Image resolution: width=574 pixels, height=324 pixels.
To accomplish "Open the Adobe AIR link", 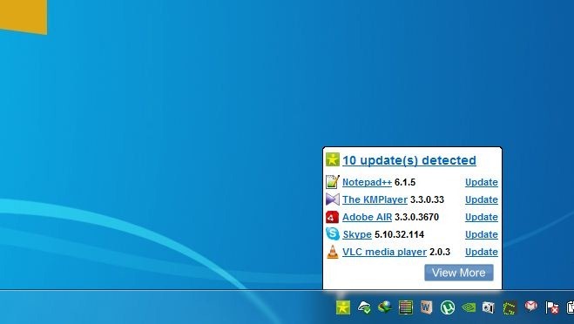I will pyautogui.click(x=368, y=217).
